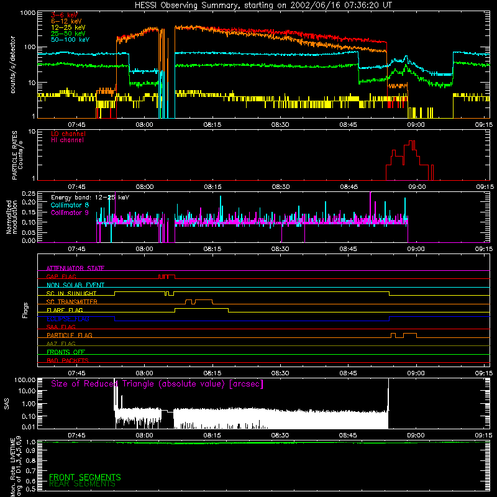This screenshot has height=497, width=497.
Task: Click the 'counts/s/detector' axis label
Action: [x=12, y=65]
